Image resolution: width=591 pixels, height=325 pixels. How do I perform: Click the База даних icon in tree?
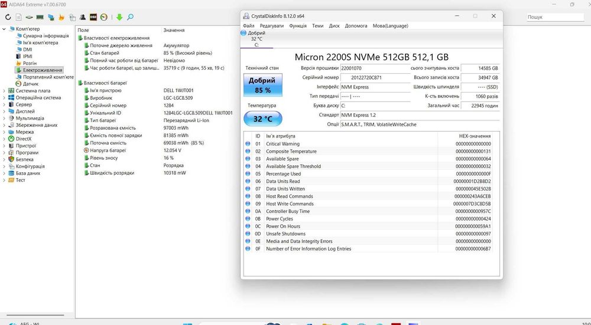[x=11, y=173]
